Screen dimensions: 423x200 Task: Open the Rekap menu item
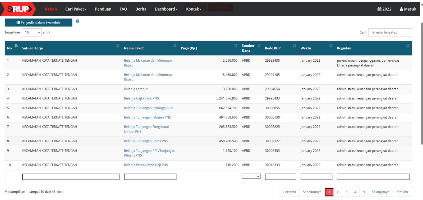[x=51, y=9]
